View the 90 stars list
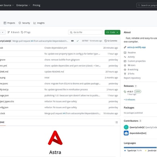The image size is (157, 157). (132, 65)
